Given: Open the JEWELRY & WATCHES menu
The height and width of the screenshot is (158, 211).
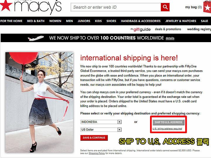Looking at the screenshot, I should tap(181, 21).
